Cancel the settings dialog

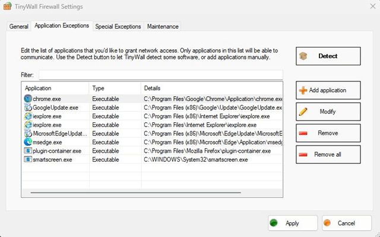click(347, 223)
